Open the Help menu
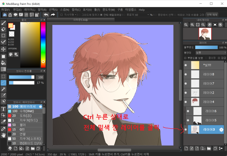The image size is (227, 156). click(142, 10)
